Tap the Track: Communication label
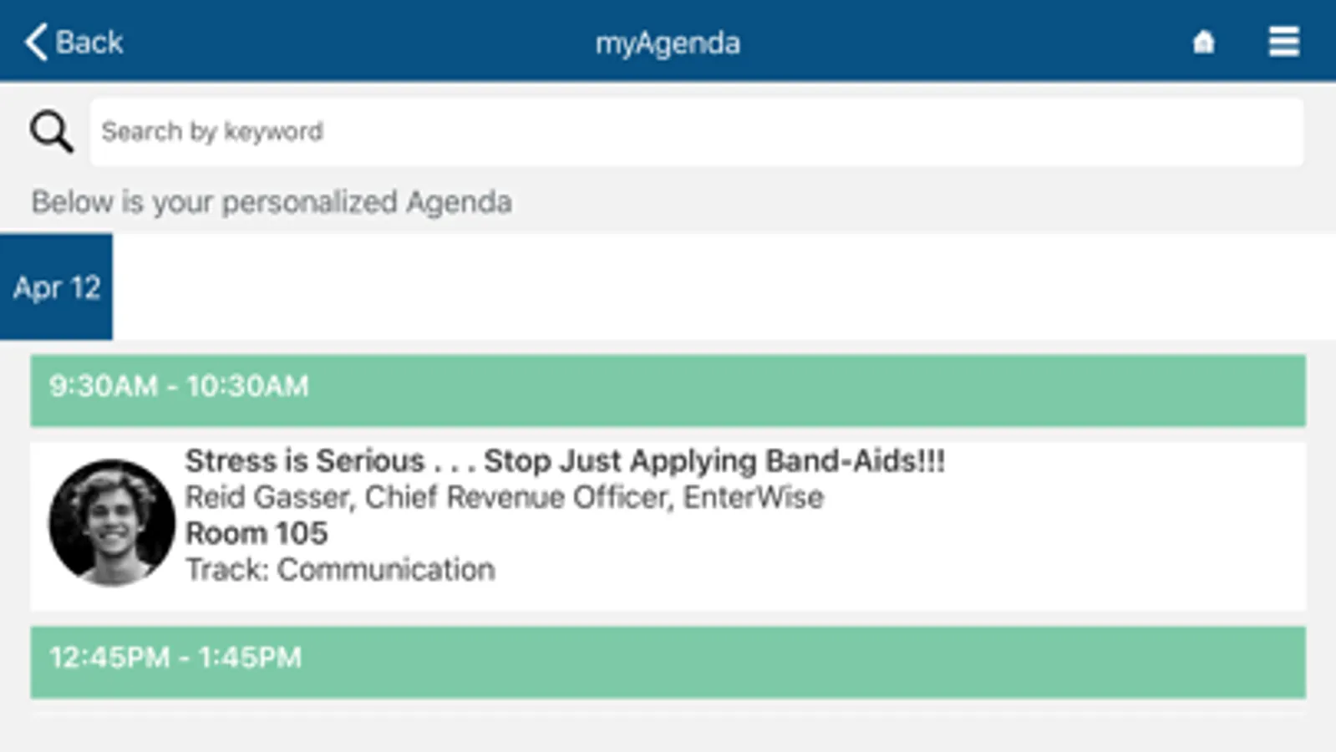1336x752 pixels. [340, 570]
